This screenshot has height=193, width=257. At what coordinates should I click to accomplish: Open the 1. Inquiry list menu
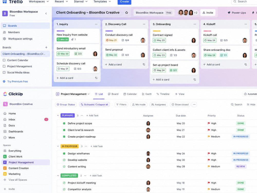(96, 24)
